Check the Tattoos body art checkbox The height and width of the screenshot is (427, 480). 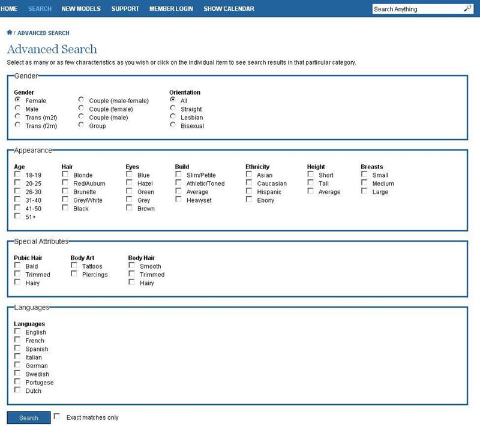pyautogui.click(x=74, y=265)
